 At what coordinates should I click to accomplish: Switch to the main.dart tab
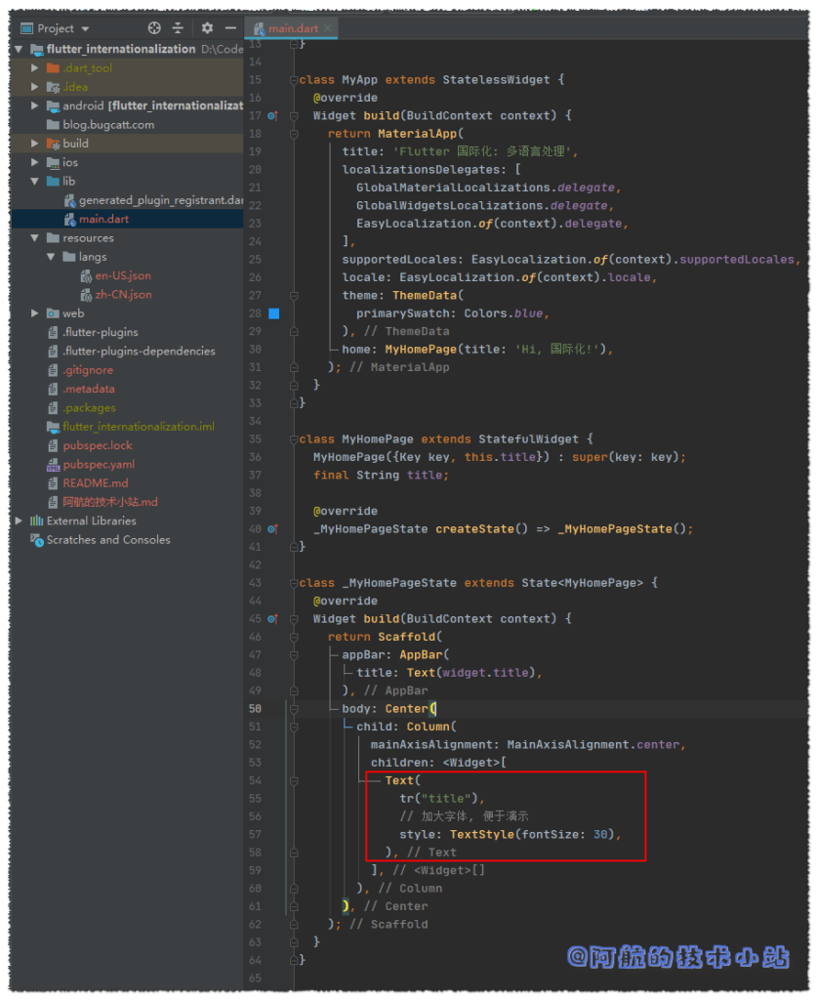293,29
